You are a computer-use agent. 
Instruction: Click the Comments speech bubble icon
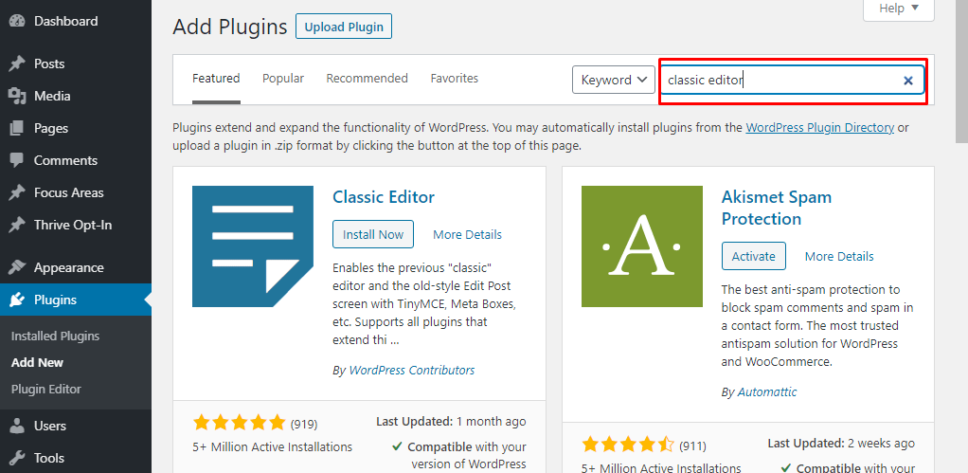17,160
